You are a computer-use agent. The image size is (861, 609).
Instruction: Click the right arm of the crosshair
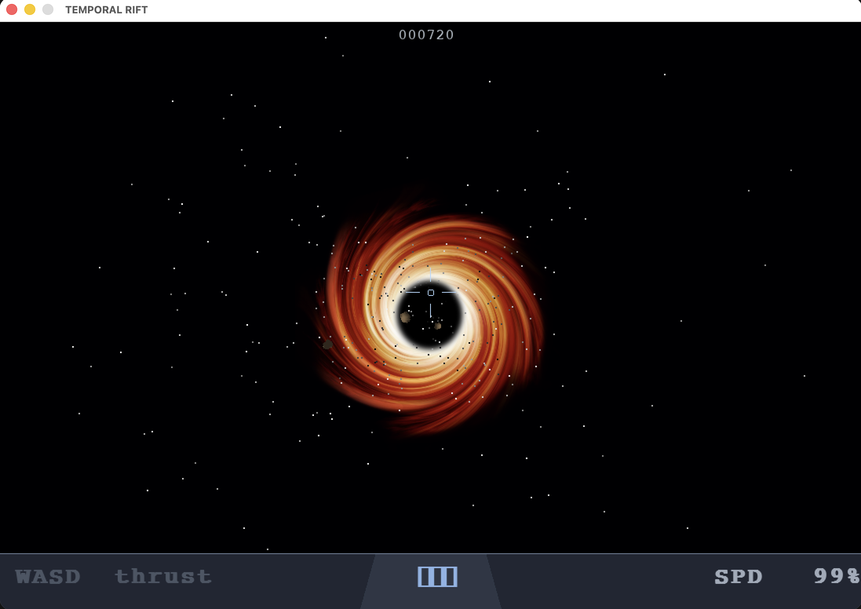[x=449, y=292]
